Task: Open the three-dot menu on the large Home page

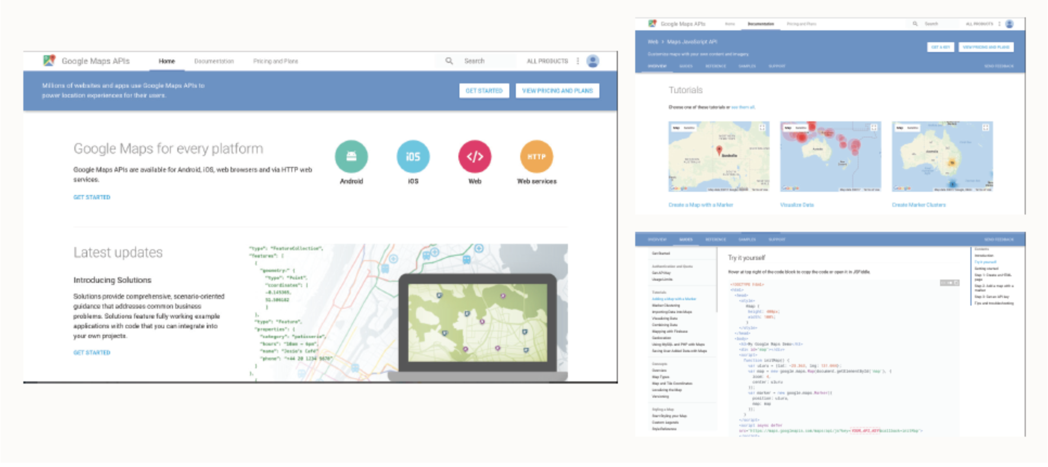Action: click(x=578, y=61)
